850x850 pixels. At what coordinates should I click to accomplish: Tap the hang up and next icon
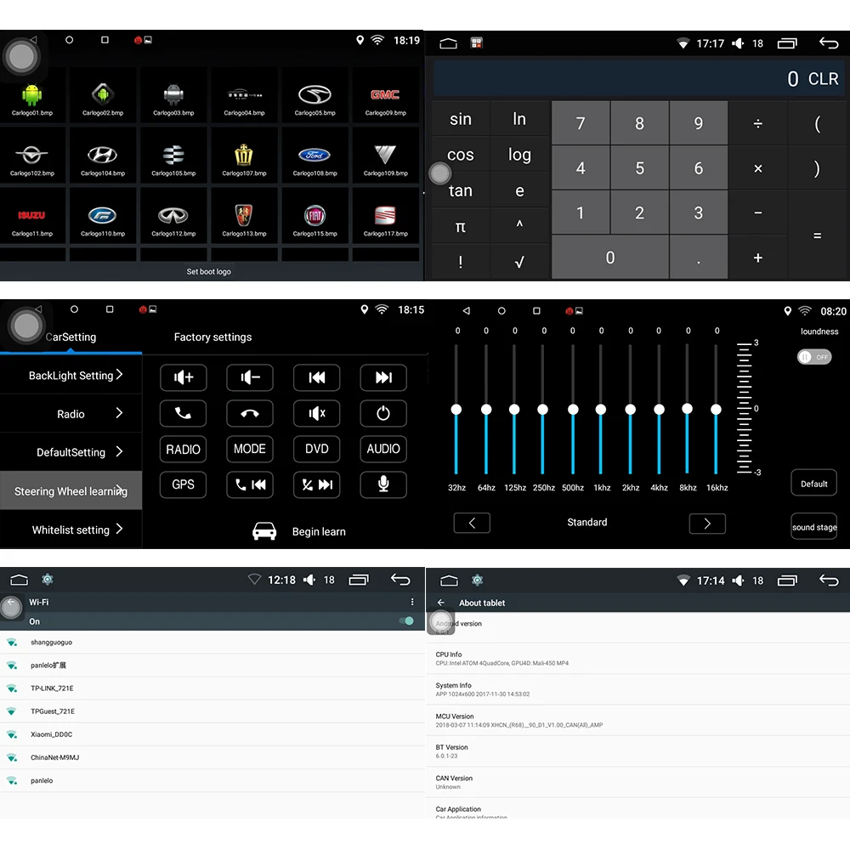(x=316, y=484)
